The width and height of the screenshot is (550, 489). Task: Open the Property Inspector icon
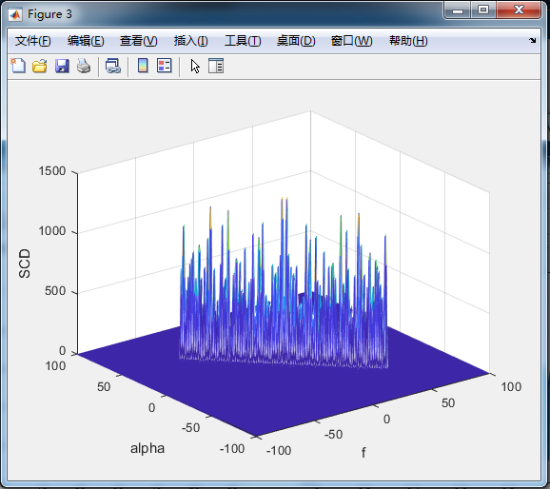[x=216, y=66]
